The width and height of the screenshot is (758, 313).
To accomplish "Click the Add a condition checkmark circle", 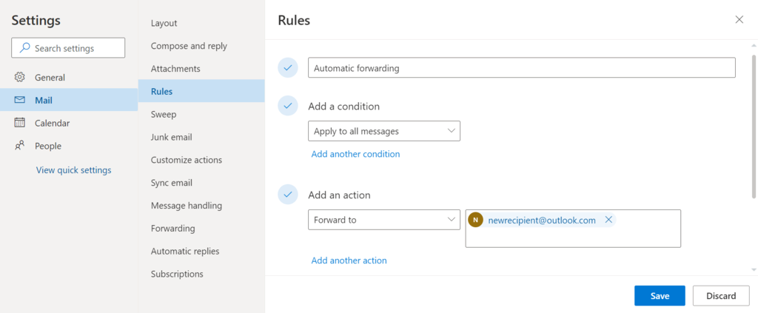I will point(287,106).
